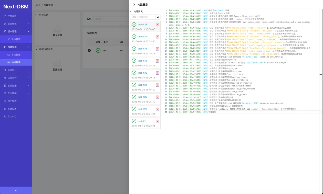Remove test-#31 from build history
Viewport: 323px width, 194px height.
coord(157,85)
